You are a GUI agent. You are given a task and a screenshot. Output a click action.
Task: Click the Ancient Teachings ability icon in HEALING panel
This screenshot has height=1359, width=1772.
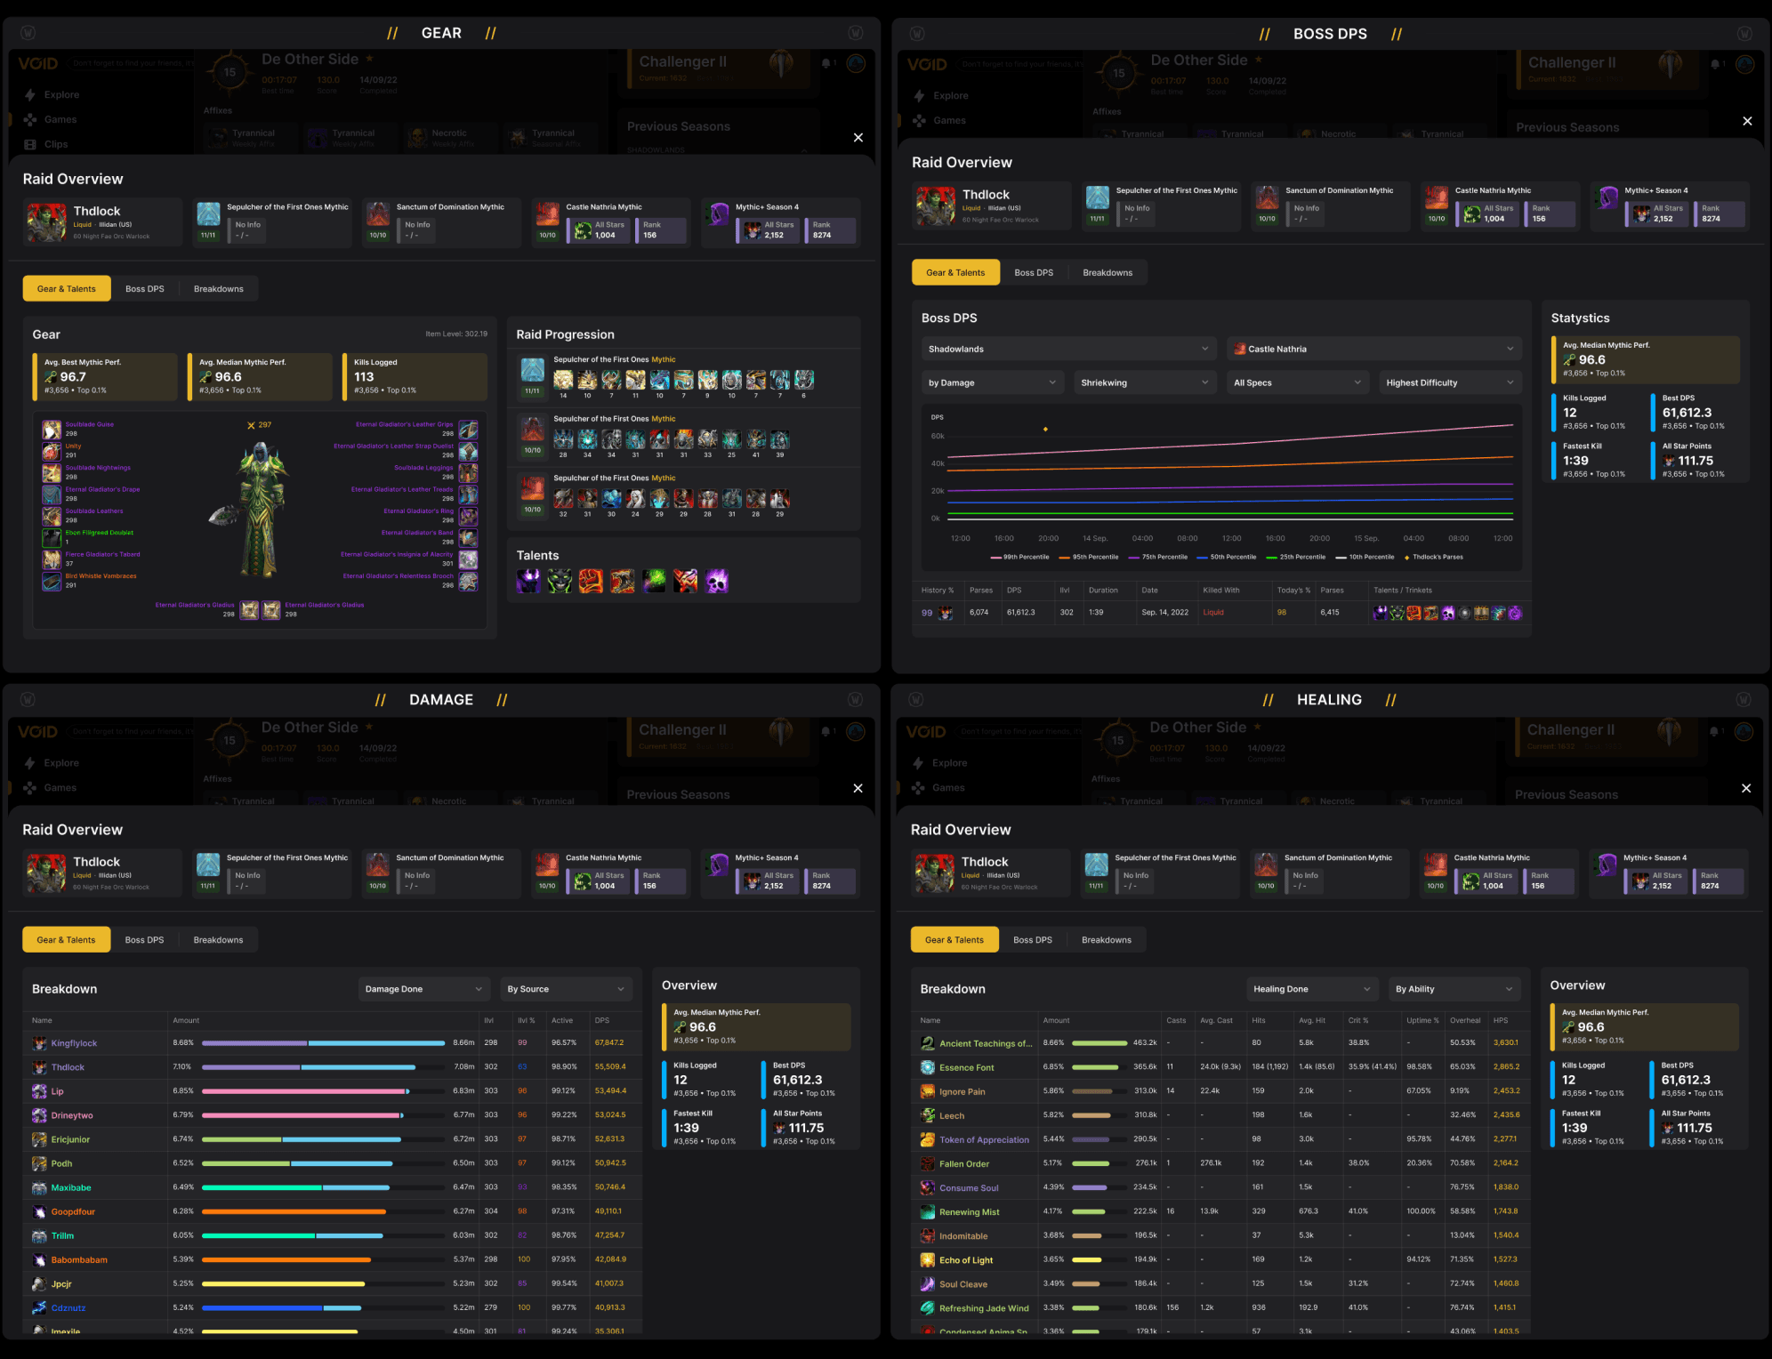point(928,1043)
